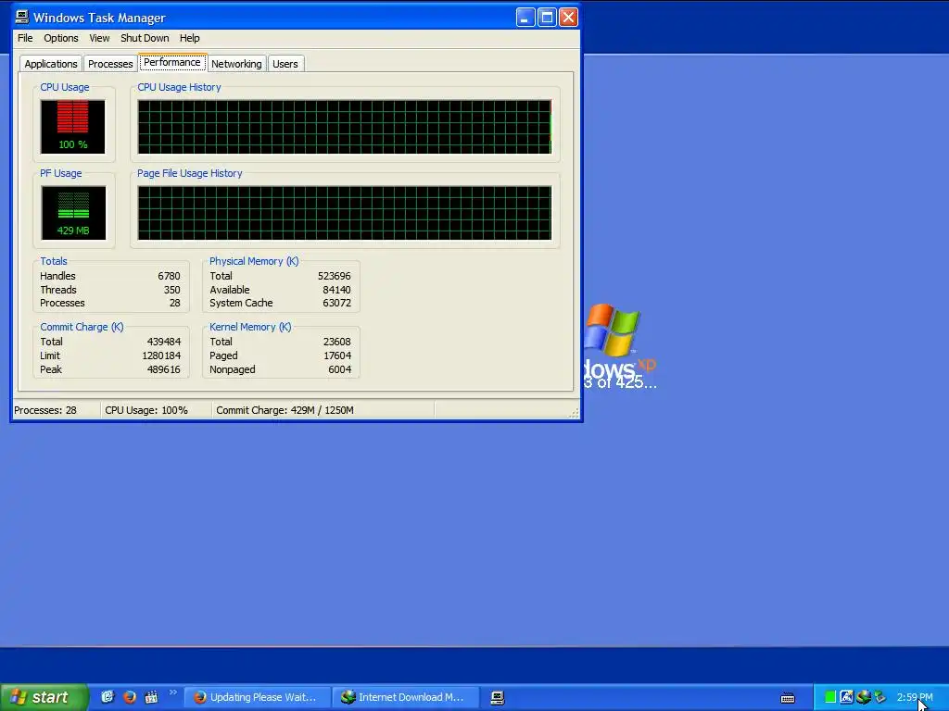Click Kernel Memory Nonpaged 6004
Viewport: 949px width, 711px height.
pyautogui.click(x=339, y=369)
